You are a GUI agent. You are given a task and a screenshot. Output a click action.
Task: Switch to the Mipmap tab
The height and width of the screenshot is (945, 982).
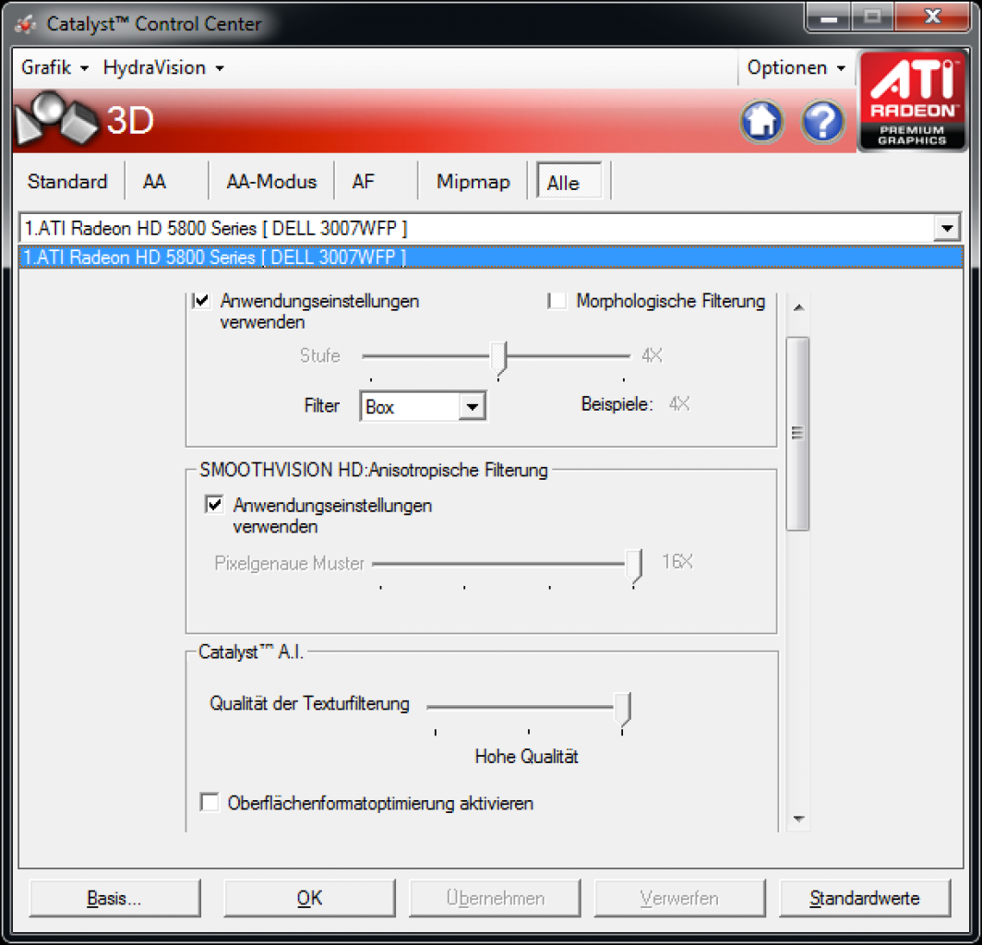[x=473, y=182]
